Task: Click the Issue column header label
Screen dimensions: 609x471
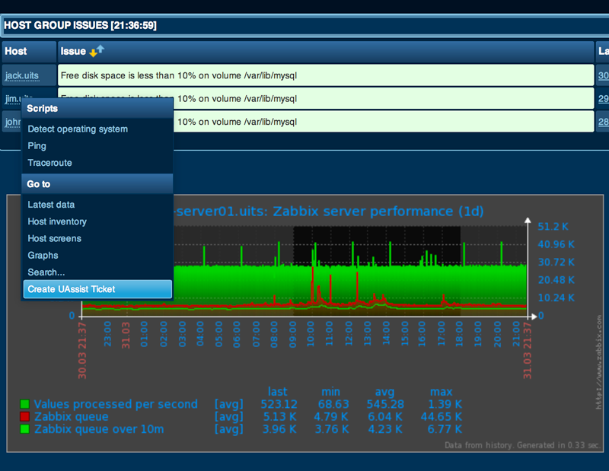Action: [x=73, y=51]
